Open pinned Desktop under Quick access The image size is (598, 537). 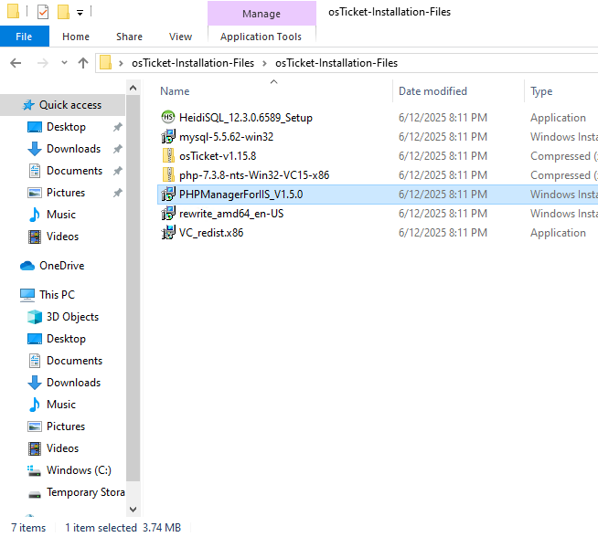click(66, 127)
